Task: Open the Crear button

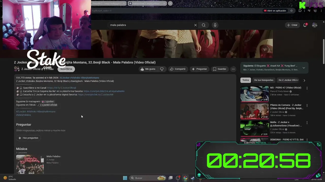Action: [x=292, y=25]
